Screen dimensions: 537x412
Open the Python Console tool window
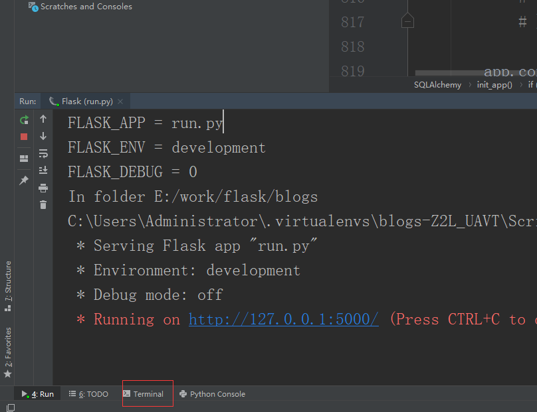click(x=212, y=393)
